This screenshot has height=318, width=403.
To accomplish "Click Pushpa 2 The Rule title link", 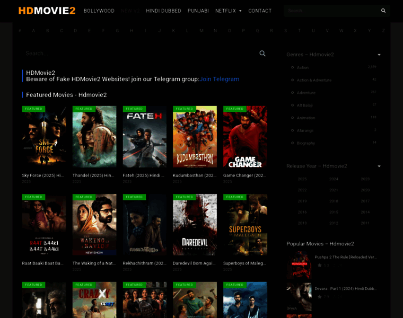I will [x=346, y=257].
